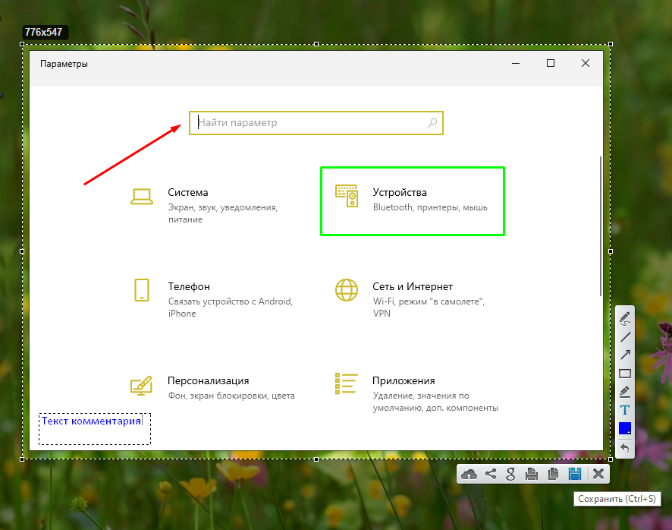Select the Marker highlighter tool
The image size is (672, 530).
pyautogui.click(x=625, y=392)
